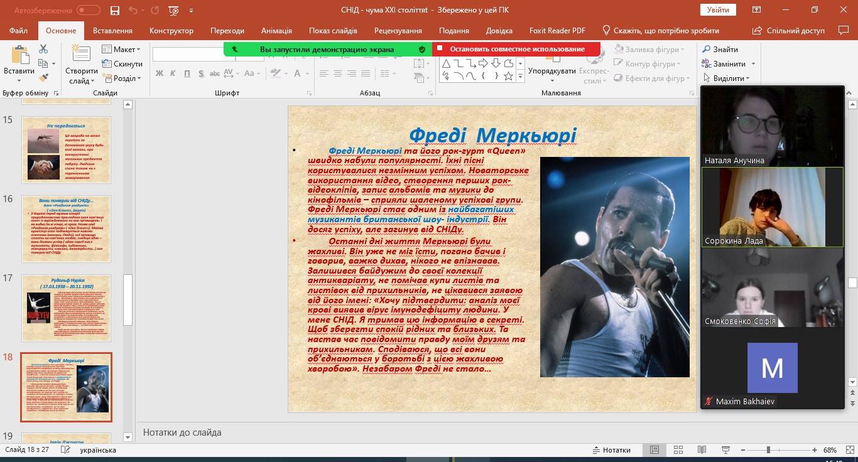
Task: Expand the shapes gallery More arrow
Action: (520, 77)
